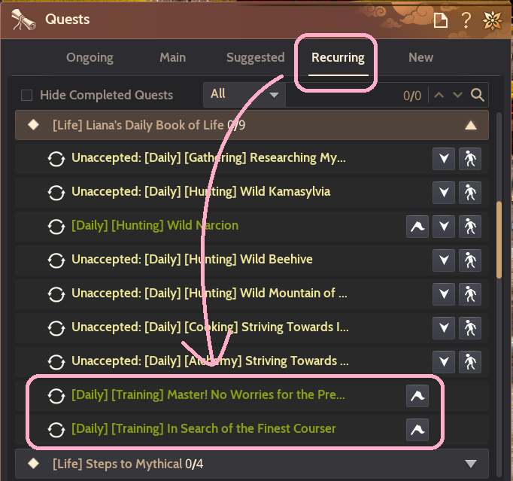Collapse Liana's Daily Book of Life group

pyautogui.click(x=471, y=125)
